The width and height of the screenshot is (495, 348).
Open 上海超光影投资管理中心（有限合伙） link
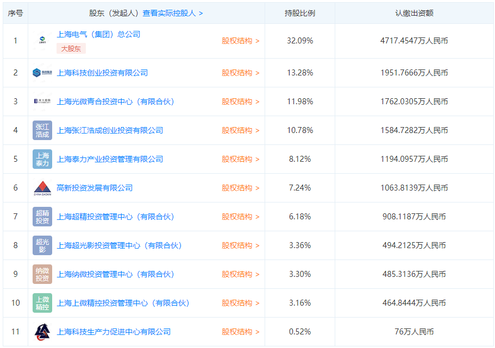119,245
